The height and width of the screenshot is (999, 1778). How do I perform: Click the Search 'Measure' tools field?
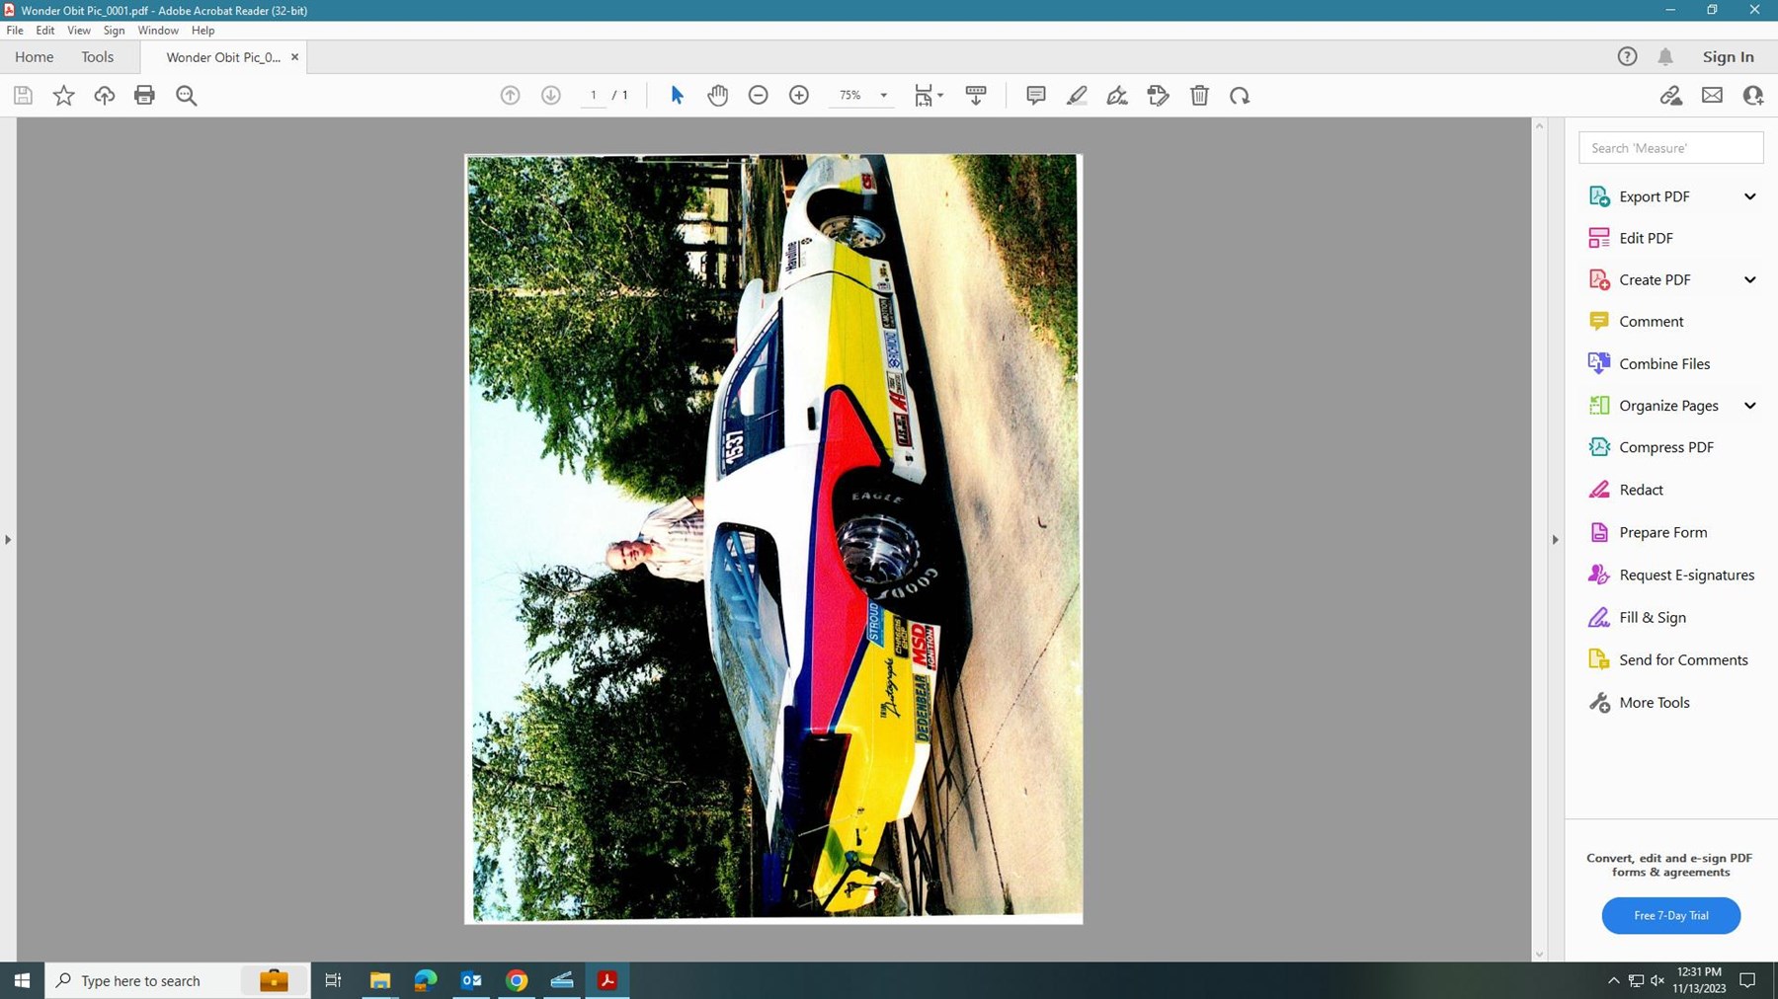pos(1670,148)
